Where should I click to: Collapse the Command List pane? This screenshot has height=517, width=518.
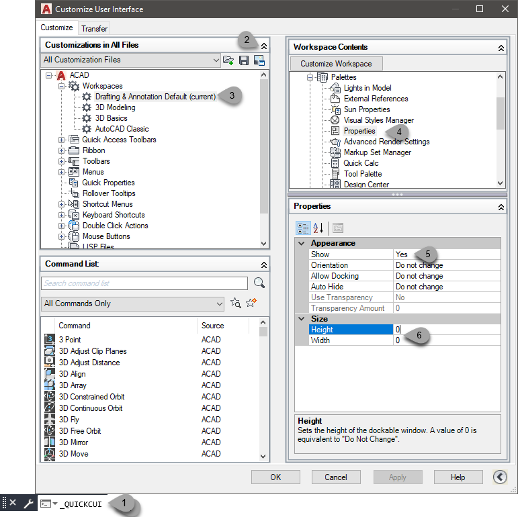tap(264, 265)
